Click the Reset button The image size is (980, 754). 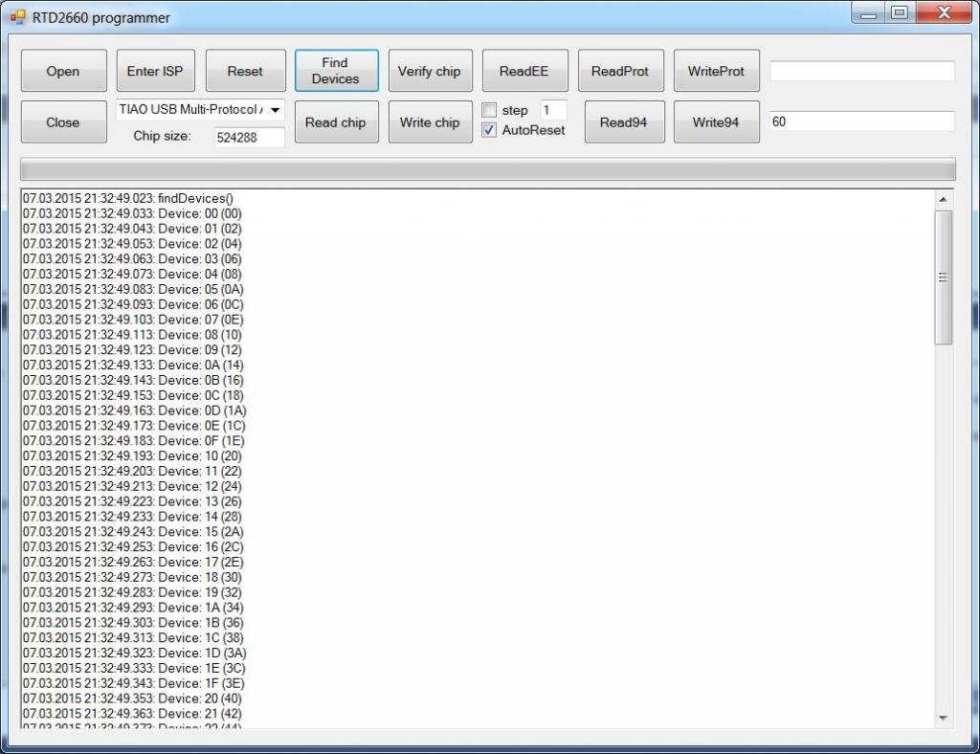point(245,72)
